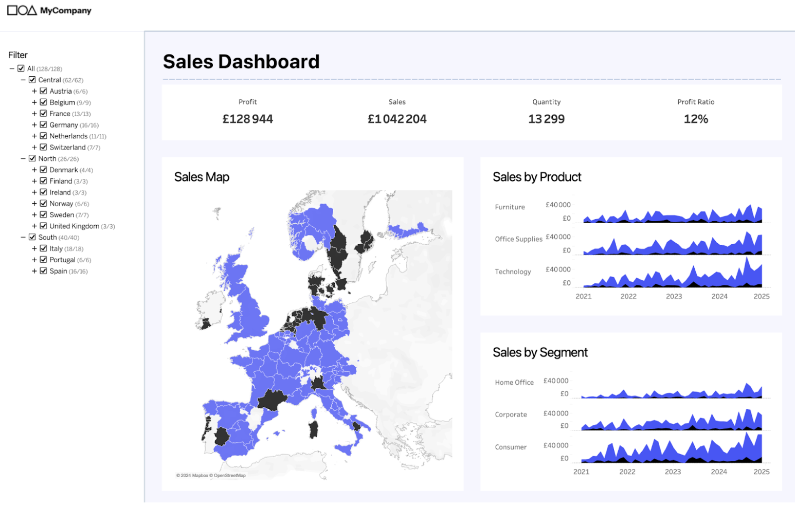Deselect the Spain checkbox
This screenshot has width=795, height=505.
pos(44,271)
